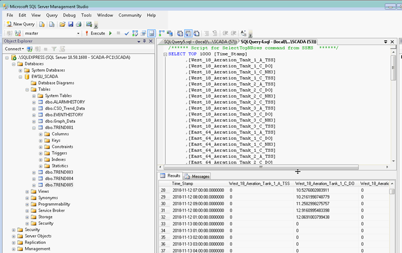
Task: Switch output to Results to Grid
Action: point(188,33)
